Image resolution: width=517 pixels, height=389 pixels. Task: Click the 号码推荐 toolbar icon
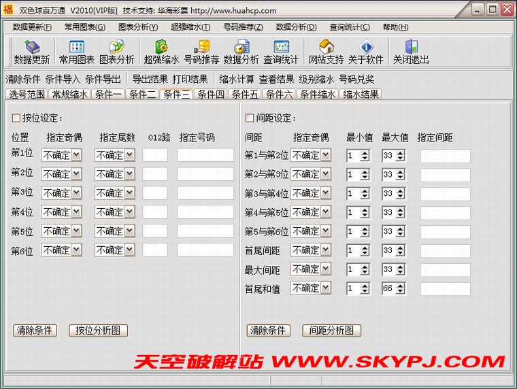click(x=201, y=52)
